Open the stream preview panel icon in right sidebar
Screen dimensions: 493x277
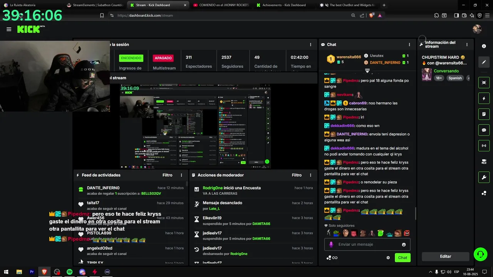click(484, 82)
